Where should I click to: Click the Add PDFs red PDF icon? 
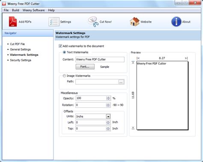[x=13, y=22]
